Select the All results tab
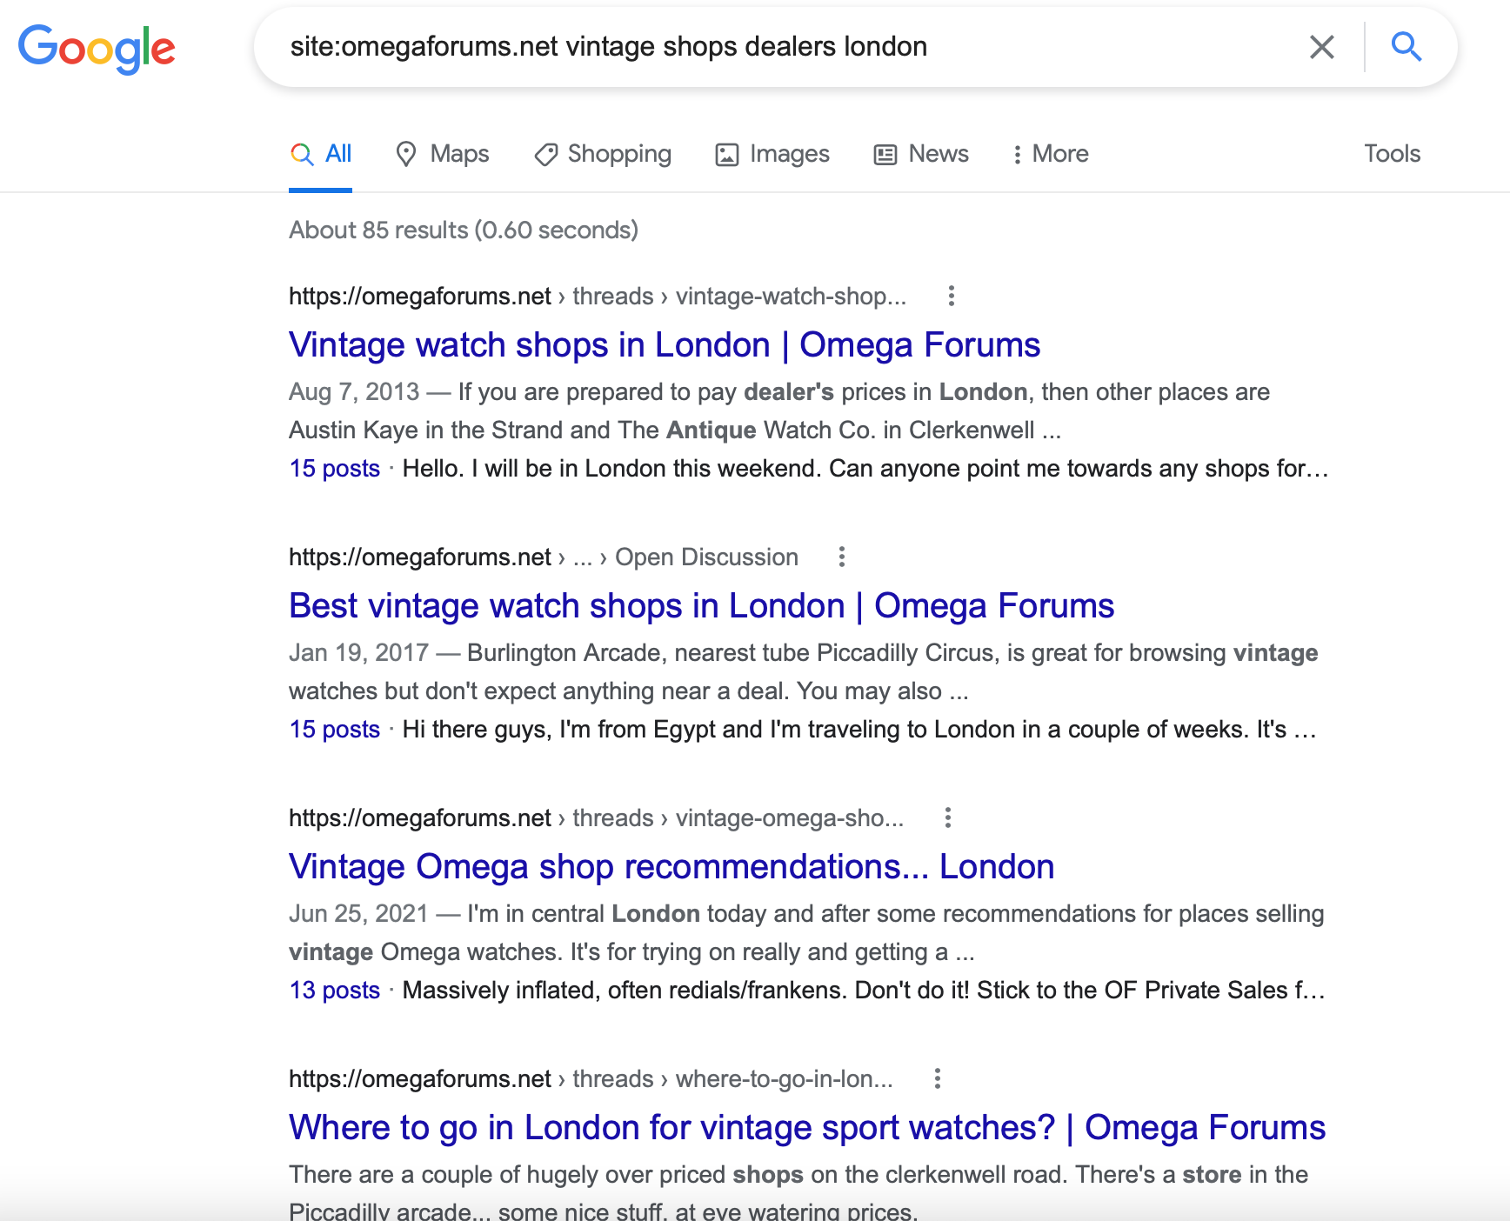 (321, 154)
